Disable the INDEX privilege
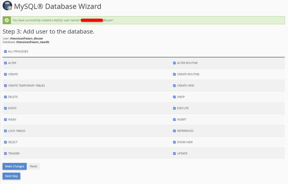Image resolution: width=288 pixels, height=184 pixels. [5, 119]
